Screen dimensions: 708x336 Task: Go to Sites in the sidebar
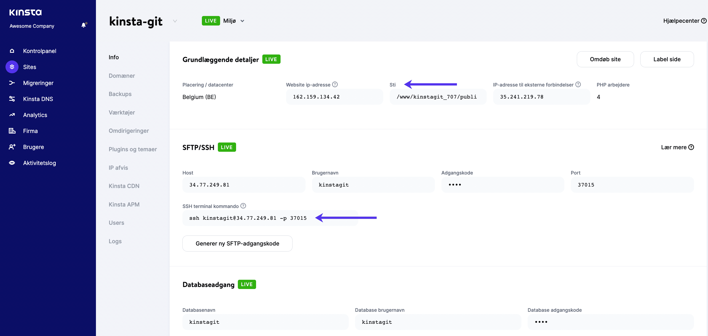[x=30, y=67]
